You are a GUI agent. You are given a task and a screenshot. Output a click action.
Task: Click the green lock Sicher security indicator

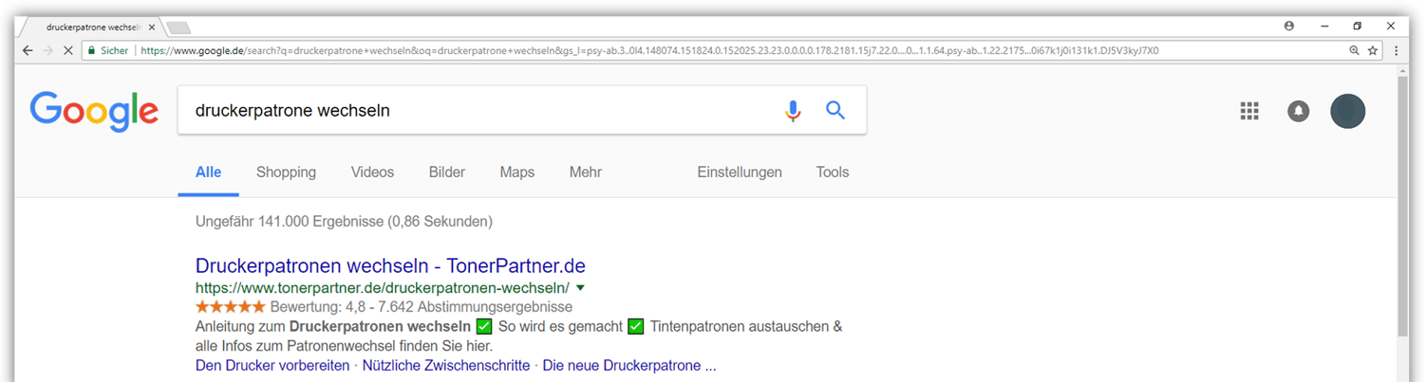[x=108, y=51]
